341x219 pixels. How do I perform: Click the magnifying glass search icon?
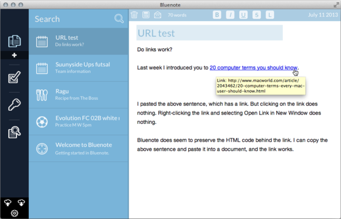coord(119,19)
